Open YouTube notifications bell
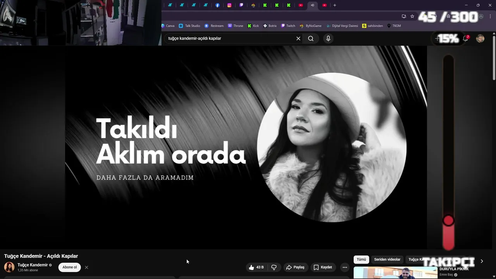 click(466, 38)
